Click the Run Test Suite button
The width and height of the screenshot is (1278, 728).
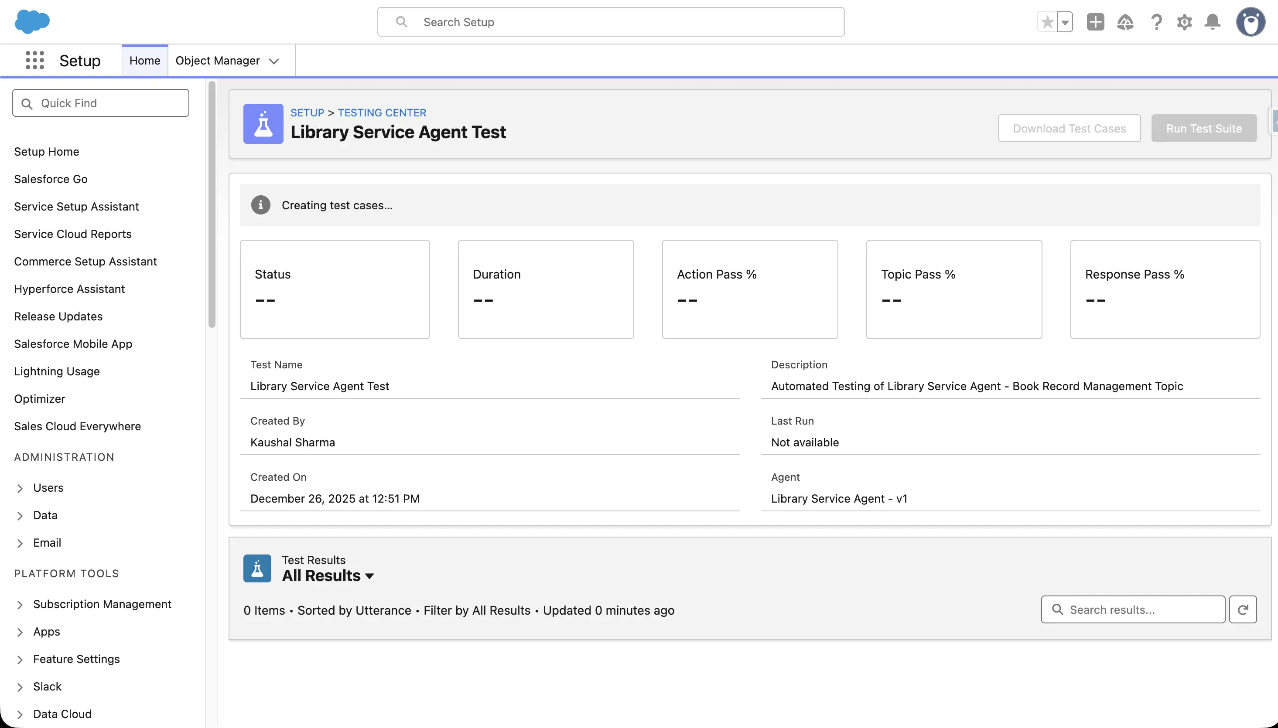tap(1203, 129)
